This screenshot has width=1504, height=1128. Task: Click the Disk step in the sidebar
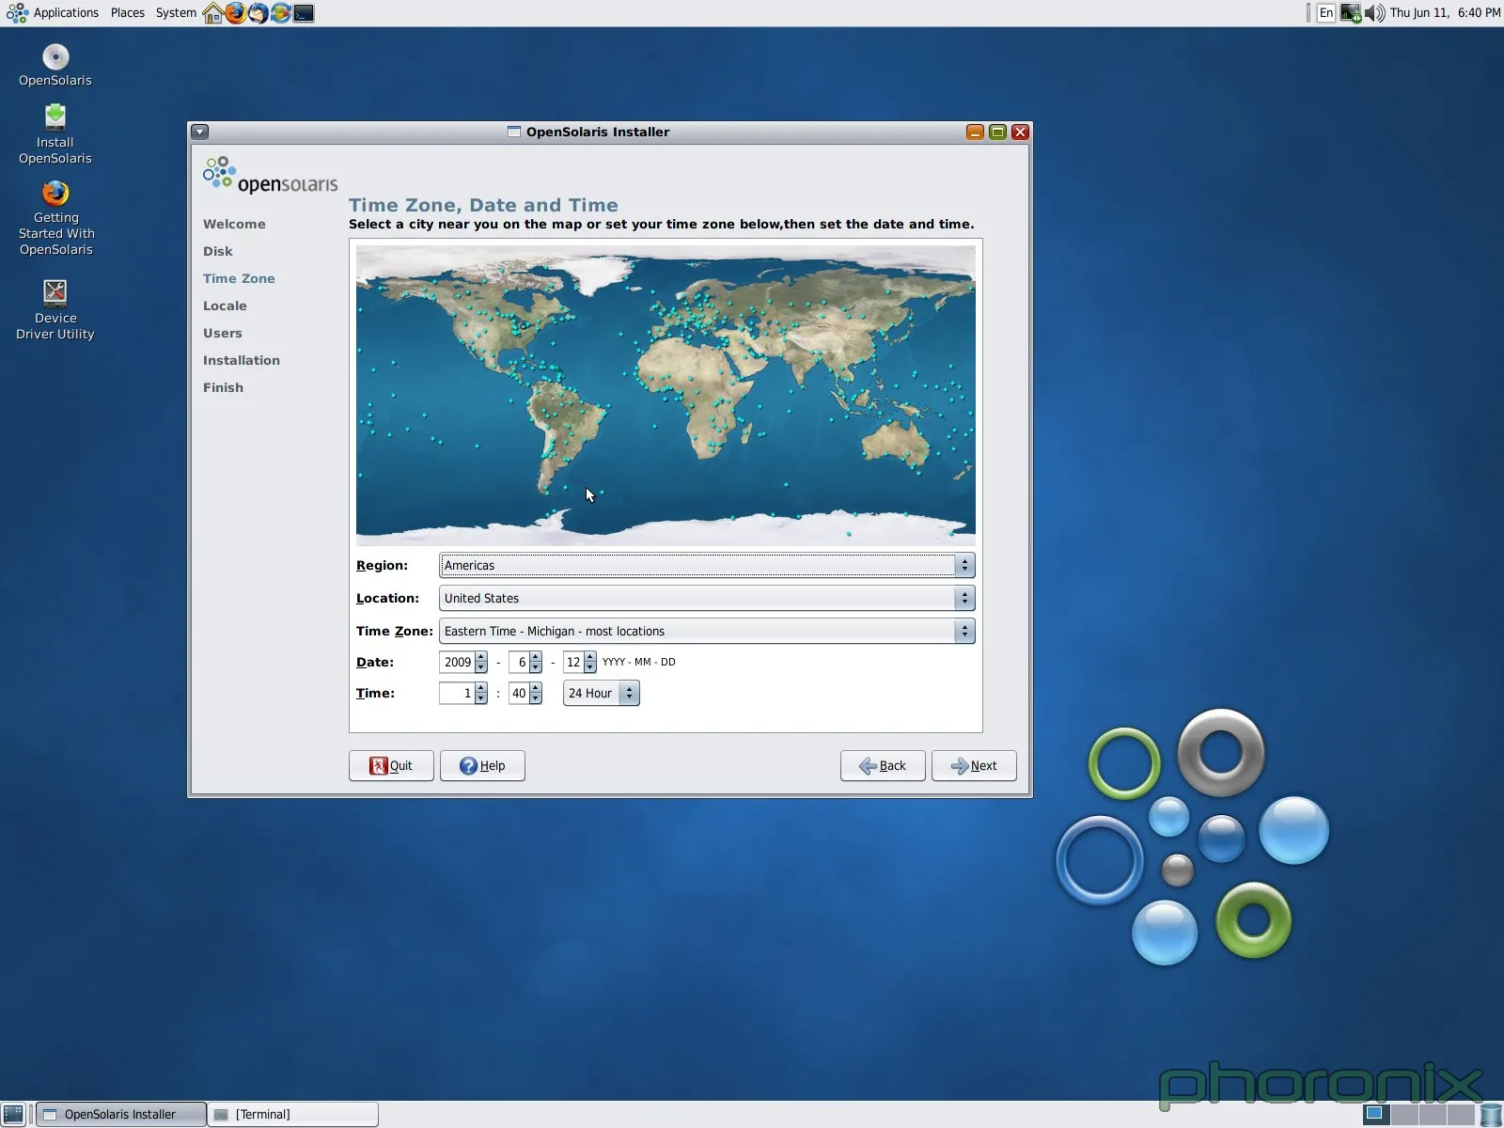(218, 251)
